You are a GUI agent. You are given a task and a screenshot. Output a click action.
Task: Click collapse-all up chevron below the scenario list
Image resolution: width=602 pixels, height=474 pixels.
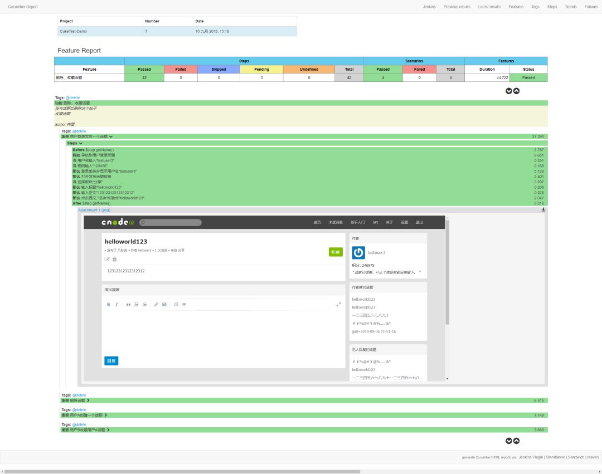516,441
